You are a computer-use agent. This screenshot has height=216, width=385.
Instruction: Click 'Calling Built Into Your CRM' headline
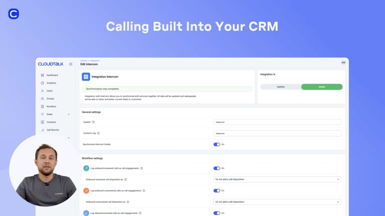192,27
